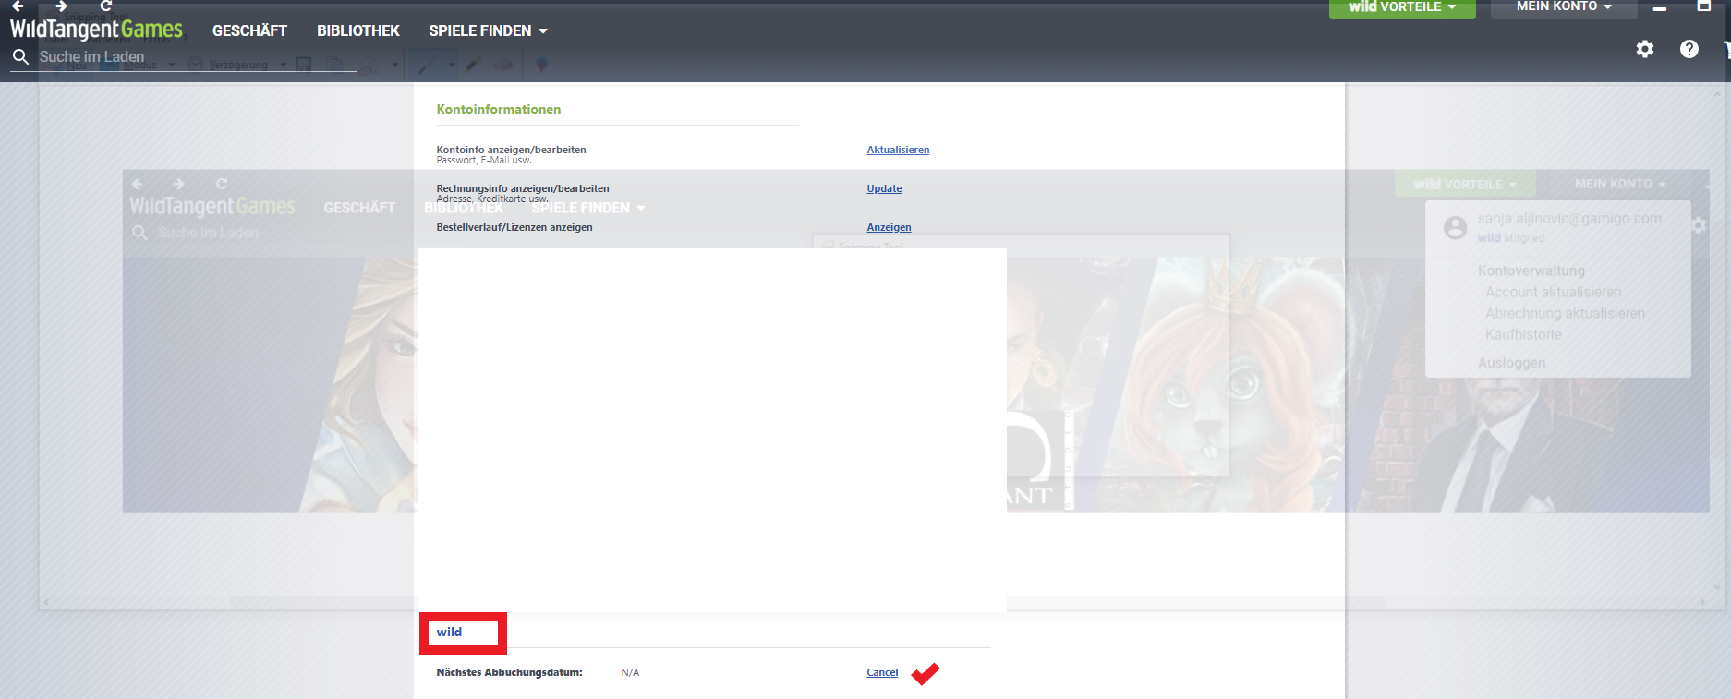Screen dimensions: 1731x699
Task: Go forward with the right arrow icon
Action: tap(61, 6)
